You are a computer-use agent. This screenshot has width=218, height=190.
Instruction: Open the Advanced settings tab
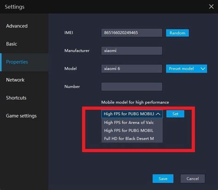17,26
